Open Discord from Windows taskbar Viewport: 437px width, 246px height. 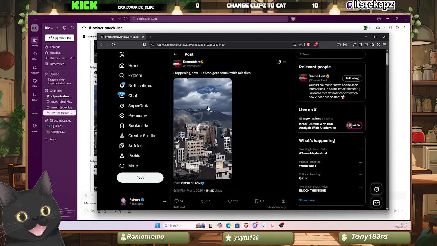[255, 225]
